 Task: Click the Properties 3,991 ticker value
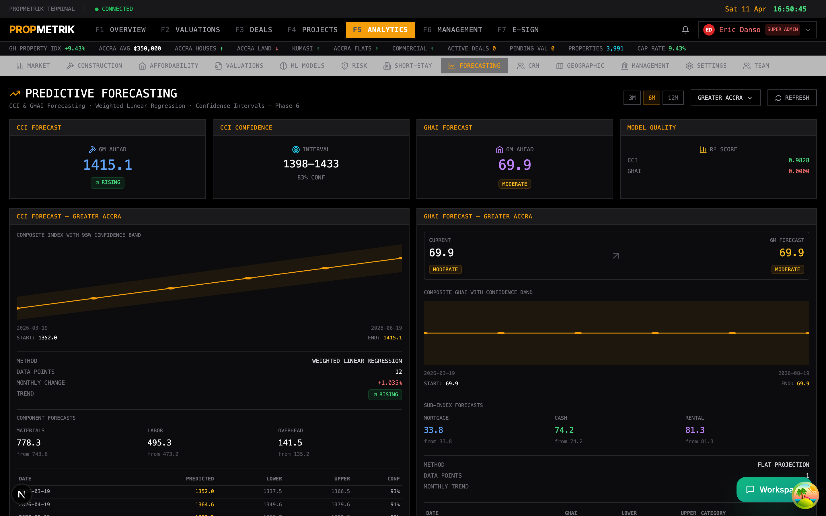(614, 48)
